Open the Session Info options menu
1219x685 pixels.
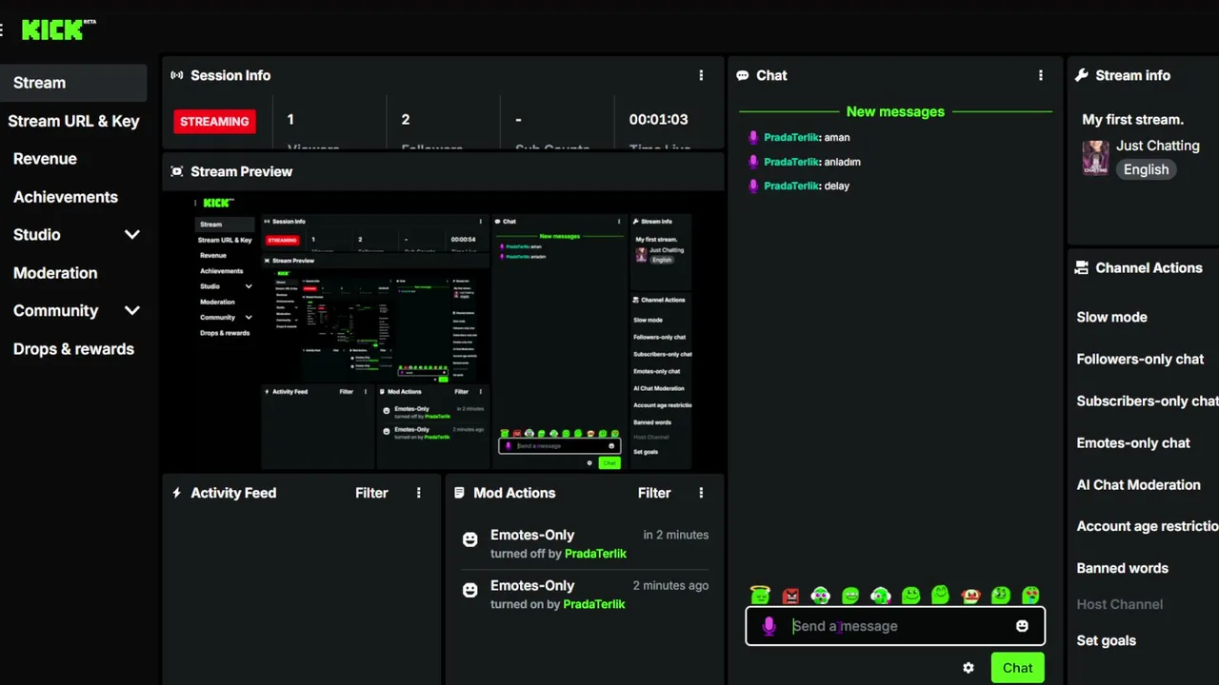(701, 75)
